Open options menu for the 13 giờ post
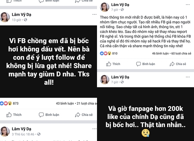The width and height of the screenshot is (194, 141). 95,14
